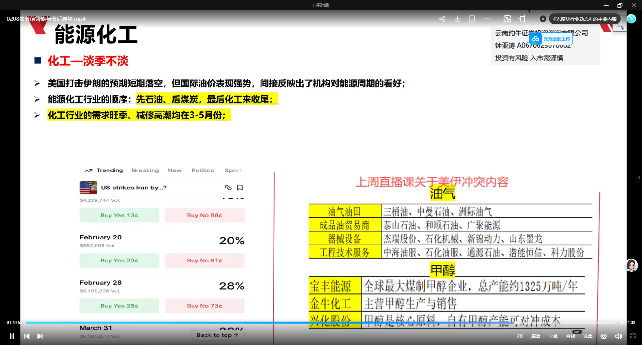Image resolution: width=642 pixels, height=345 pixels.
Task: Open the blue AI assistant orb
Action: [631, 19]
